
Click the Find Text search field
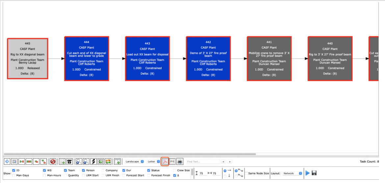[x=203, y=162]
